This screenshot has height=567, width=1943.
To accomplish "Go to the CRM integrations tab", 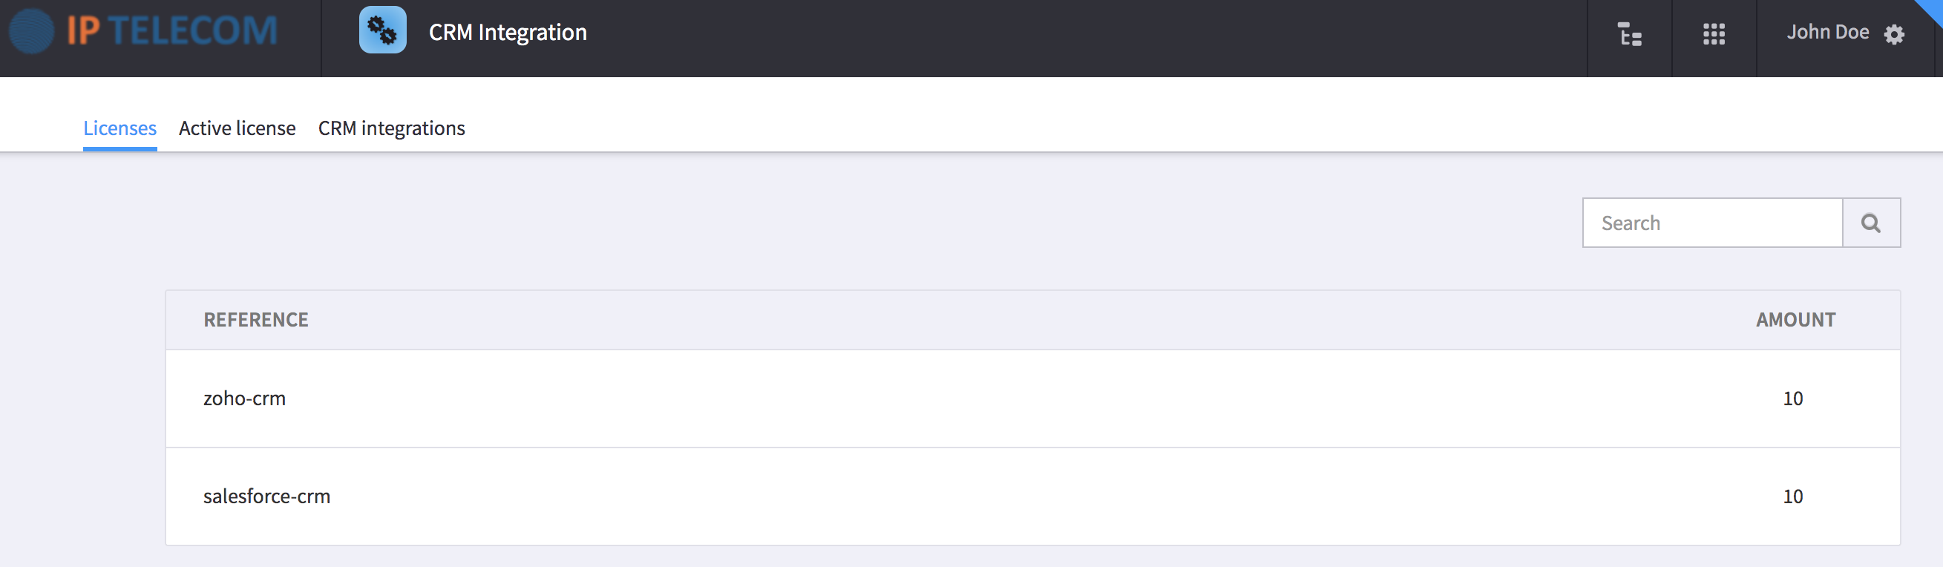I will click(391, 128).
